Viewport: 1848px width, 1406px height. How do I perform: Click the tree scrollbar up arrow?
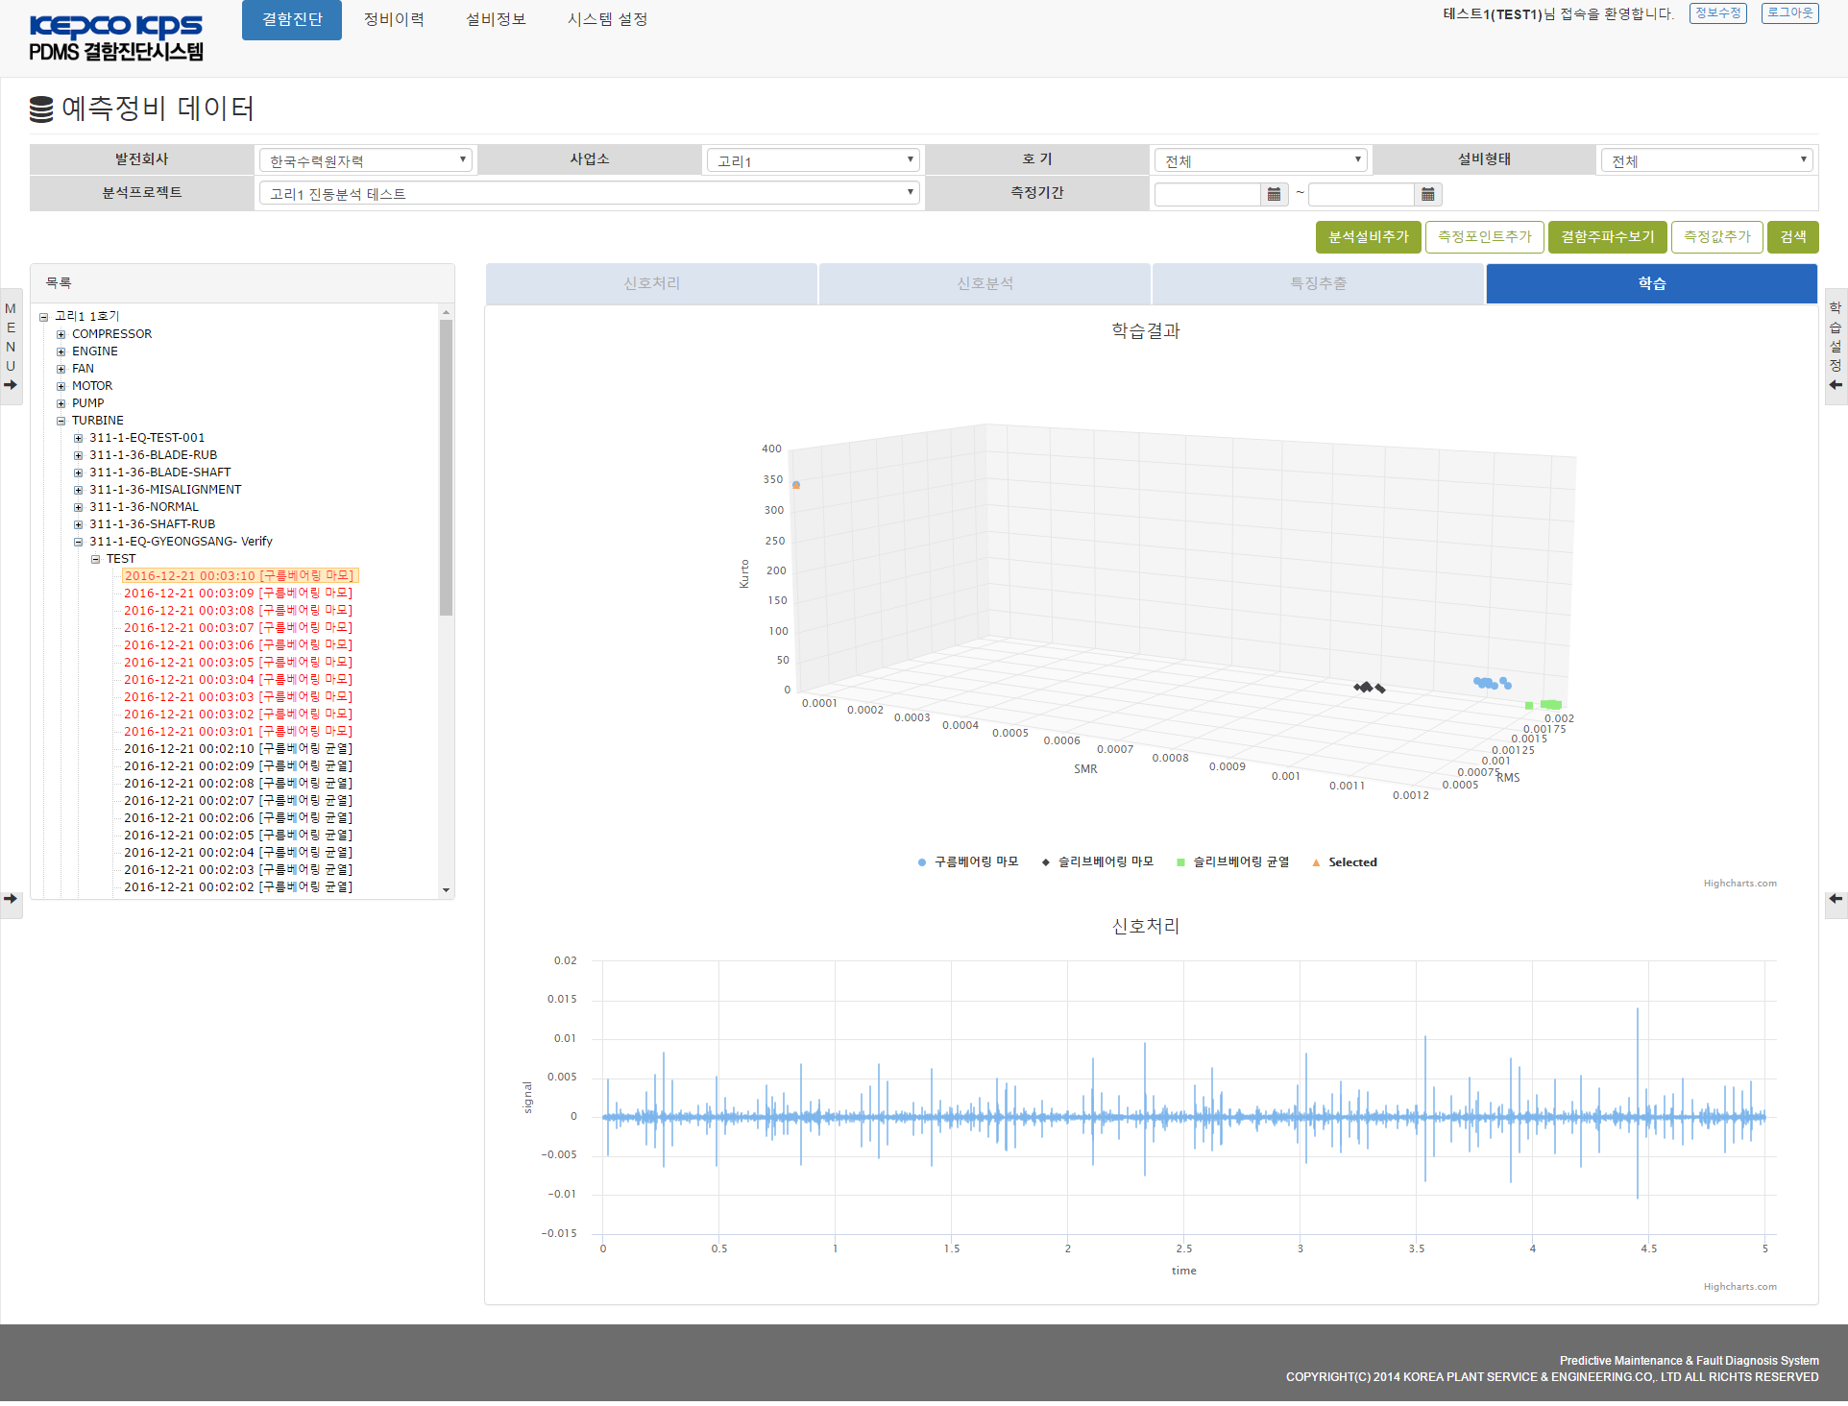[446, 313]
